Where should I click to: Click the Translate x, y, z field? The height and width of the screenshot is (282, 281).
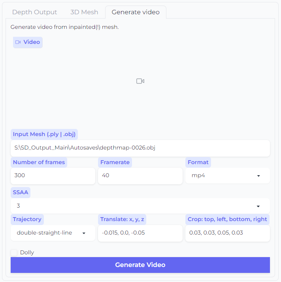coord(140,233)
